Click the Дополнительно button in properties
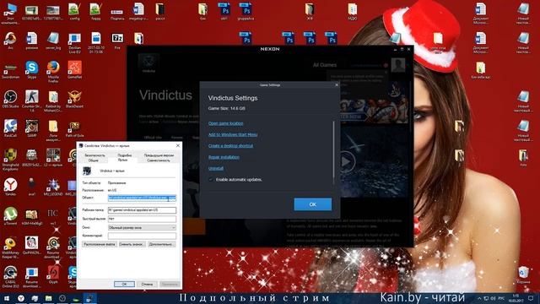Viewport: 540px width, 304px height. 161,244
